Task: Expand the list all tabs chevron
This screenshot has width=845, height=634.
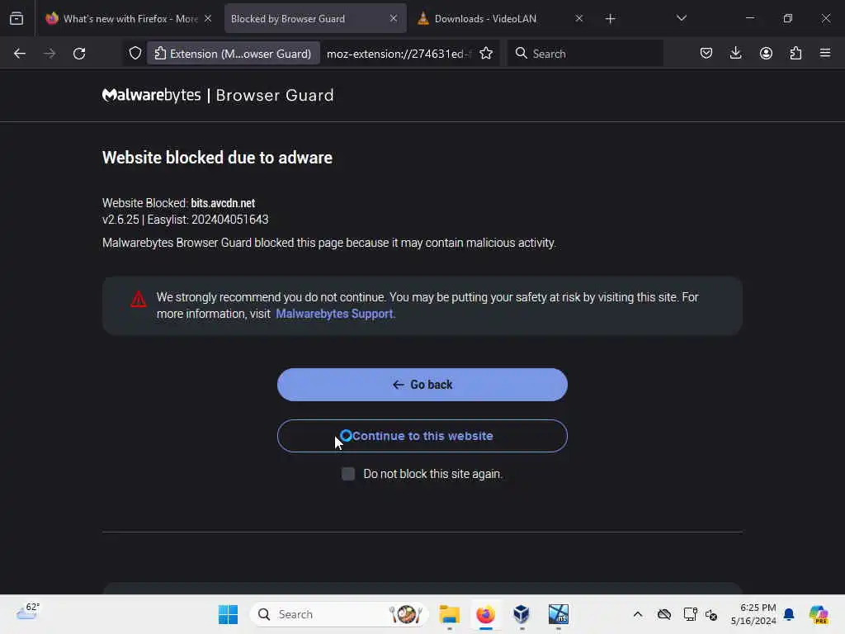Action: coord(681,18)
